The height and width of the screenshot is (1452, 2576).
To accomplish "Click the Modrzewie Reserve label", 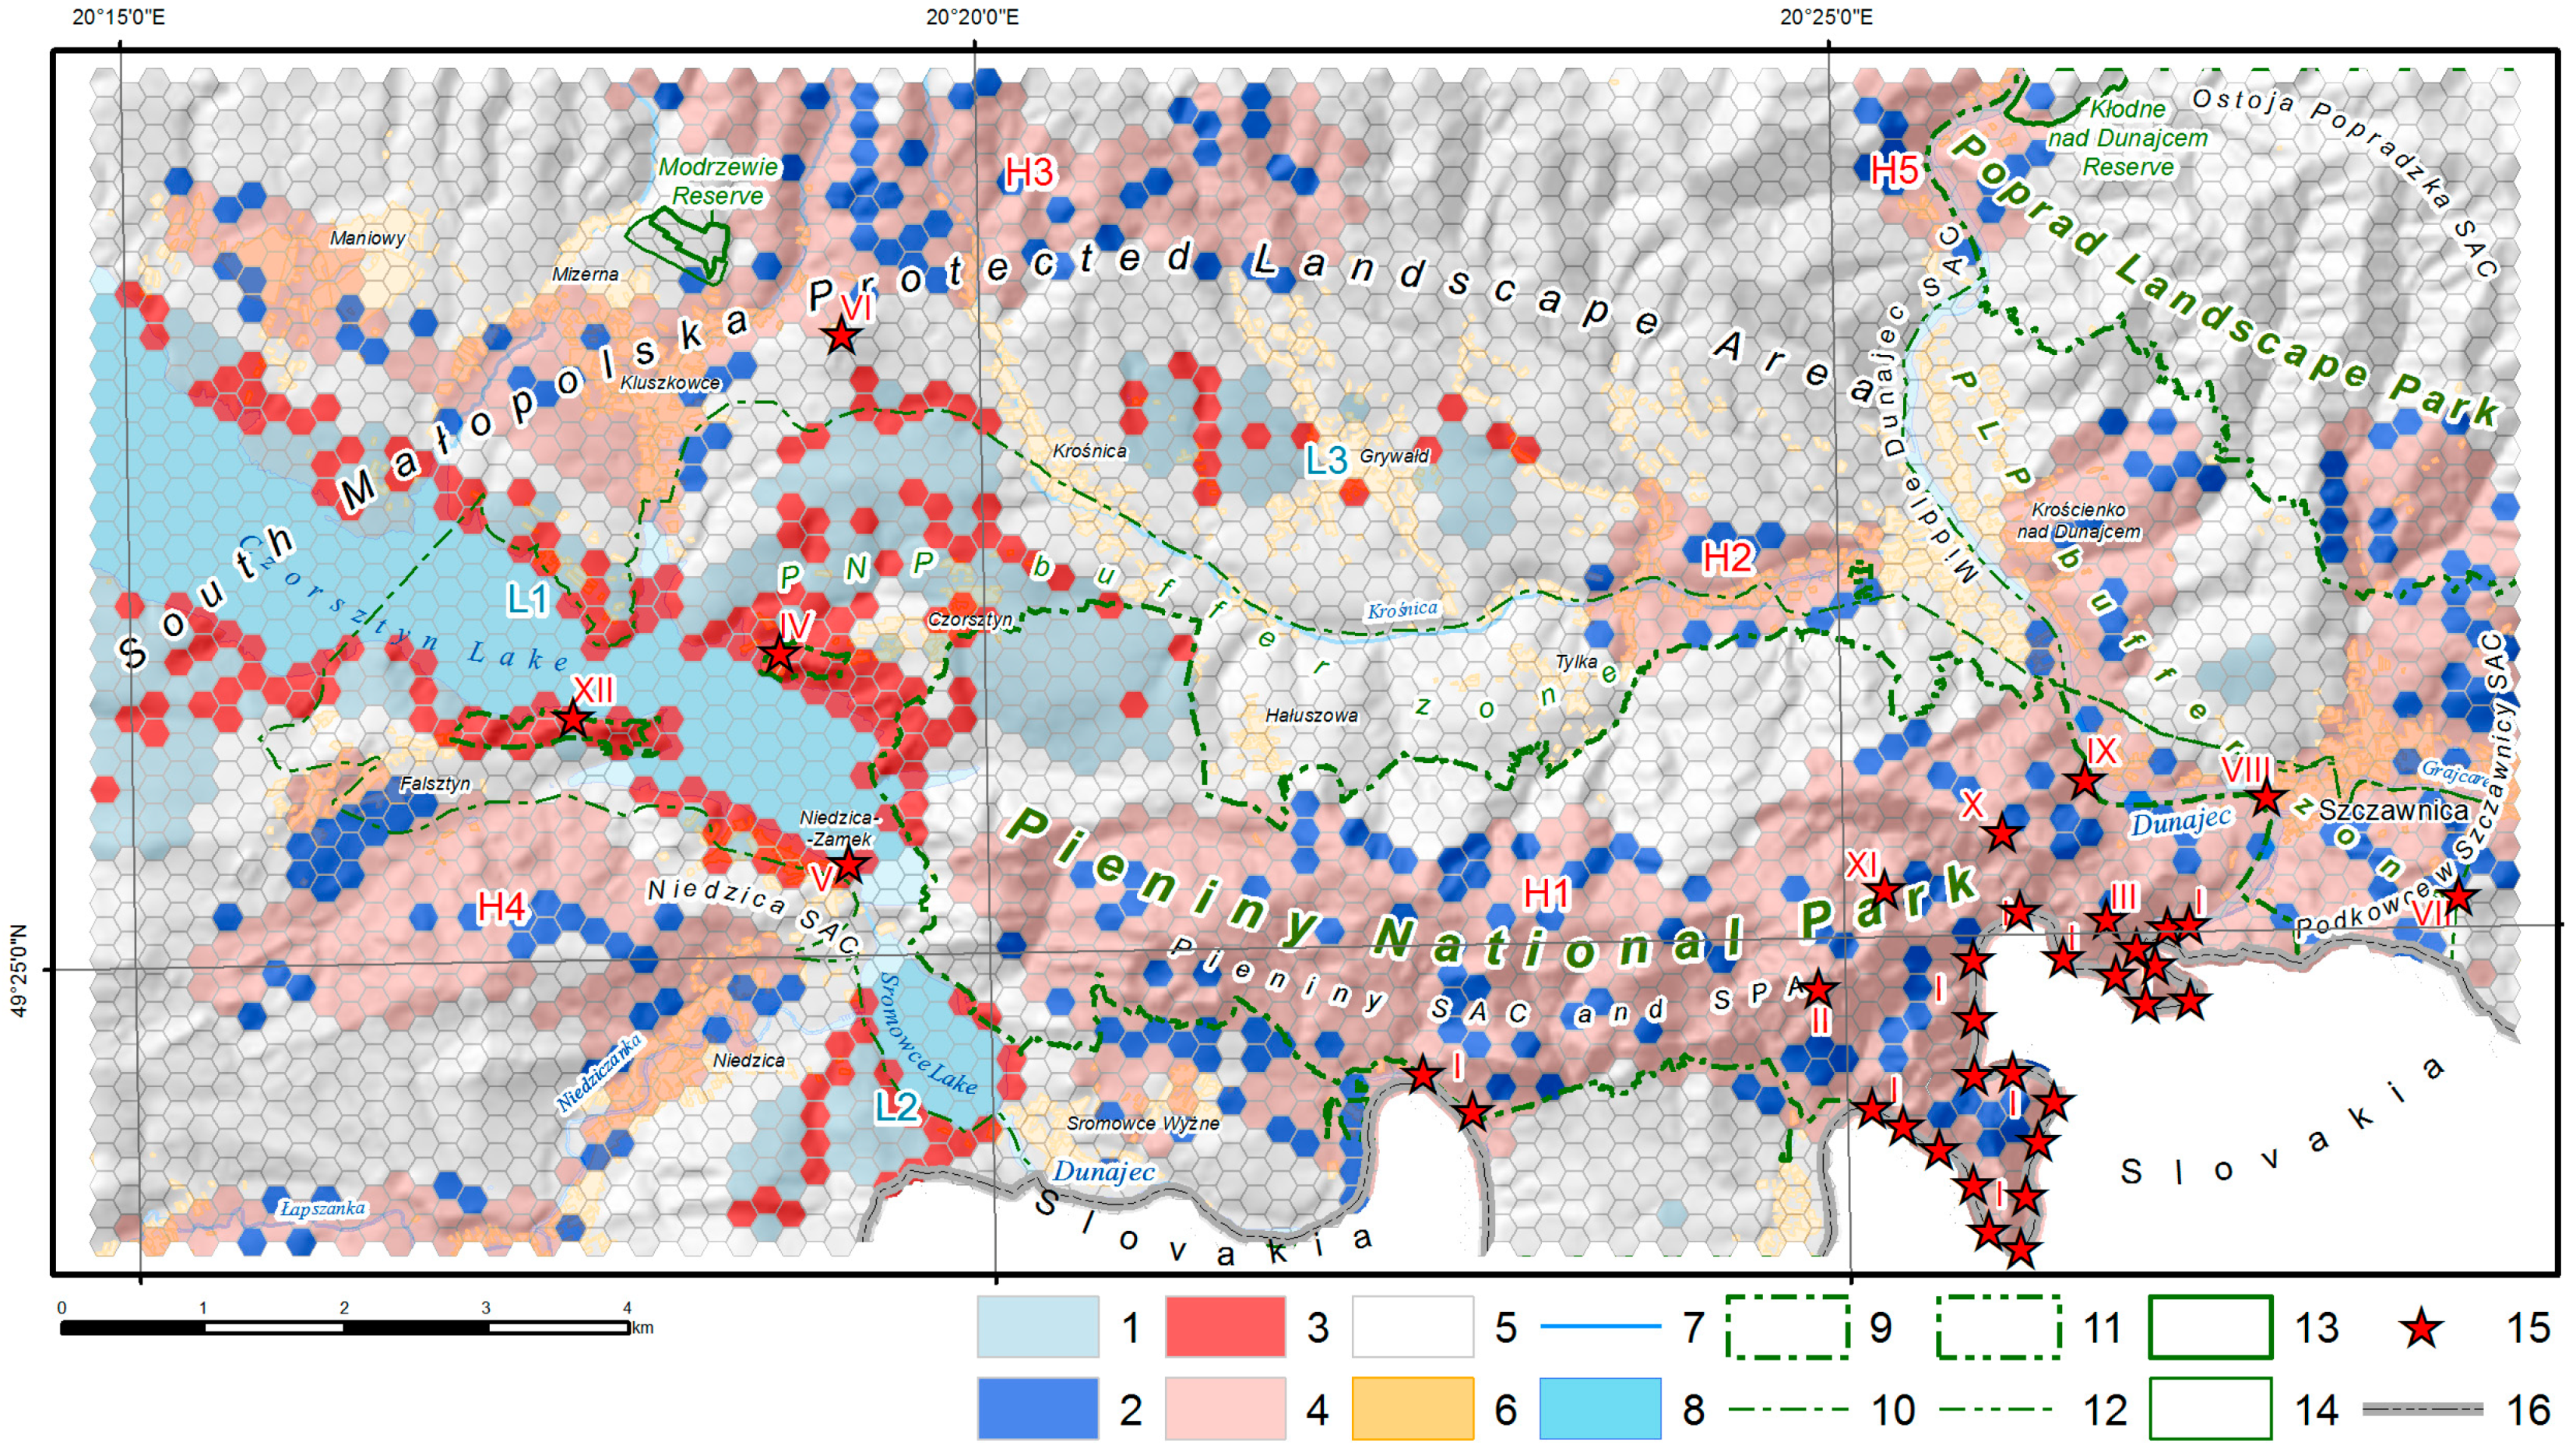I will [x=718, y=181].
